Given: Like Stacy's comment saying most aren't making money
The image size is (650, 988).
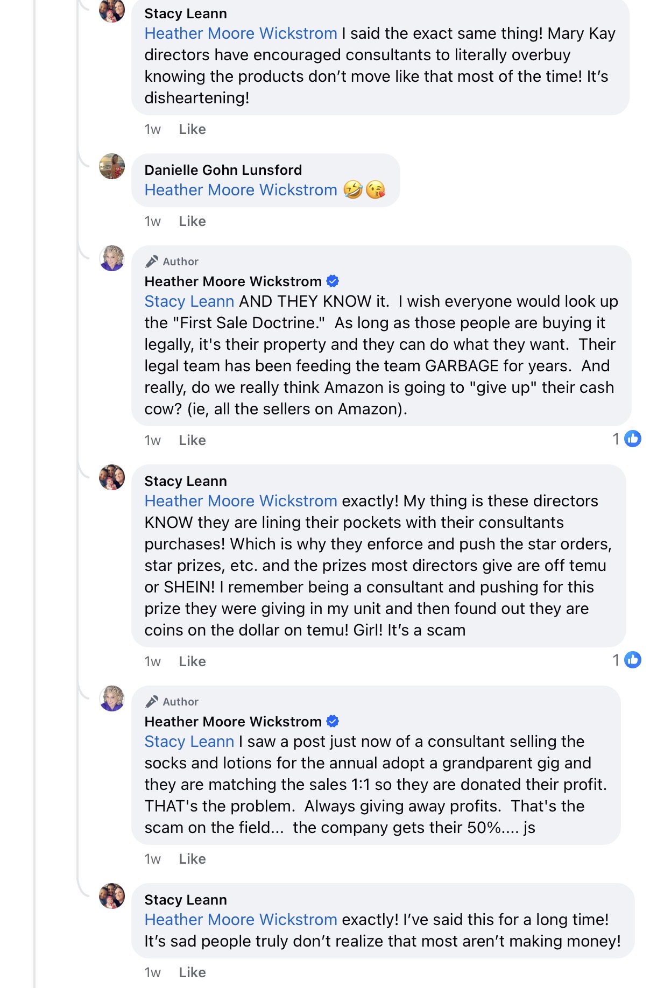Looking at the screenshot, I should (192, 972).
